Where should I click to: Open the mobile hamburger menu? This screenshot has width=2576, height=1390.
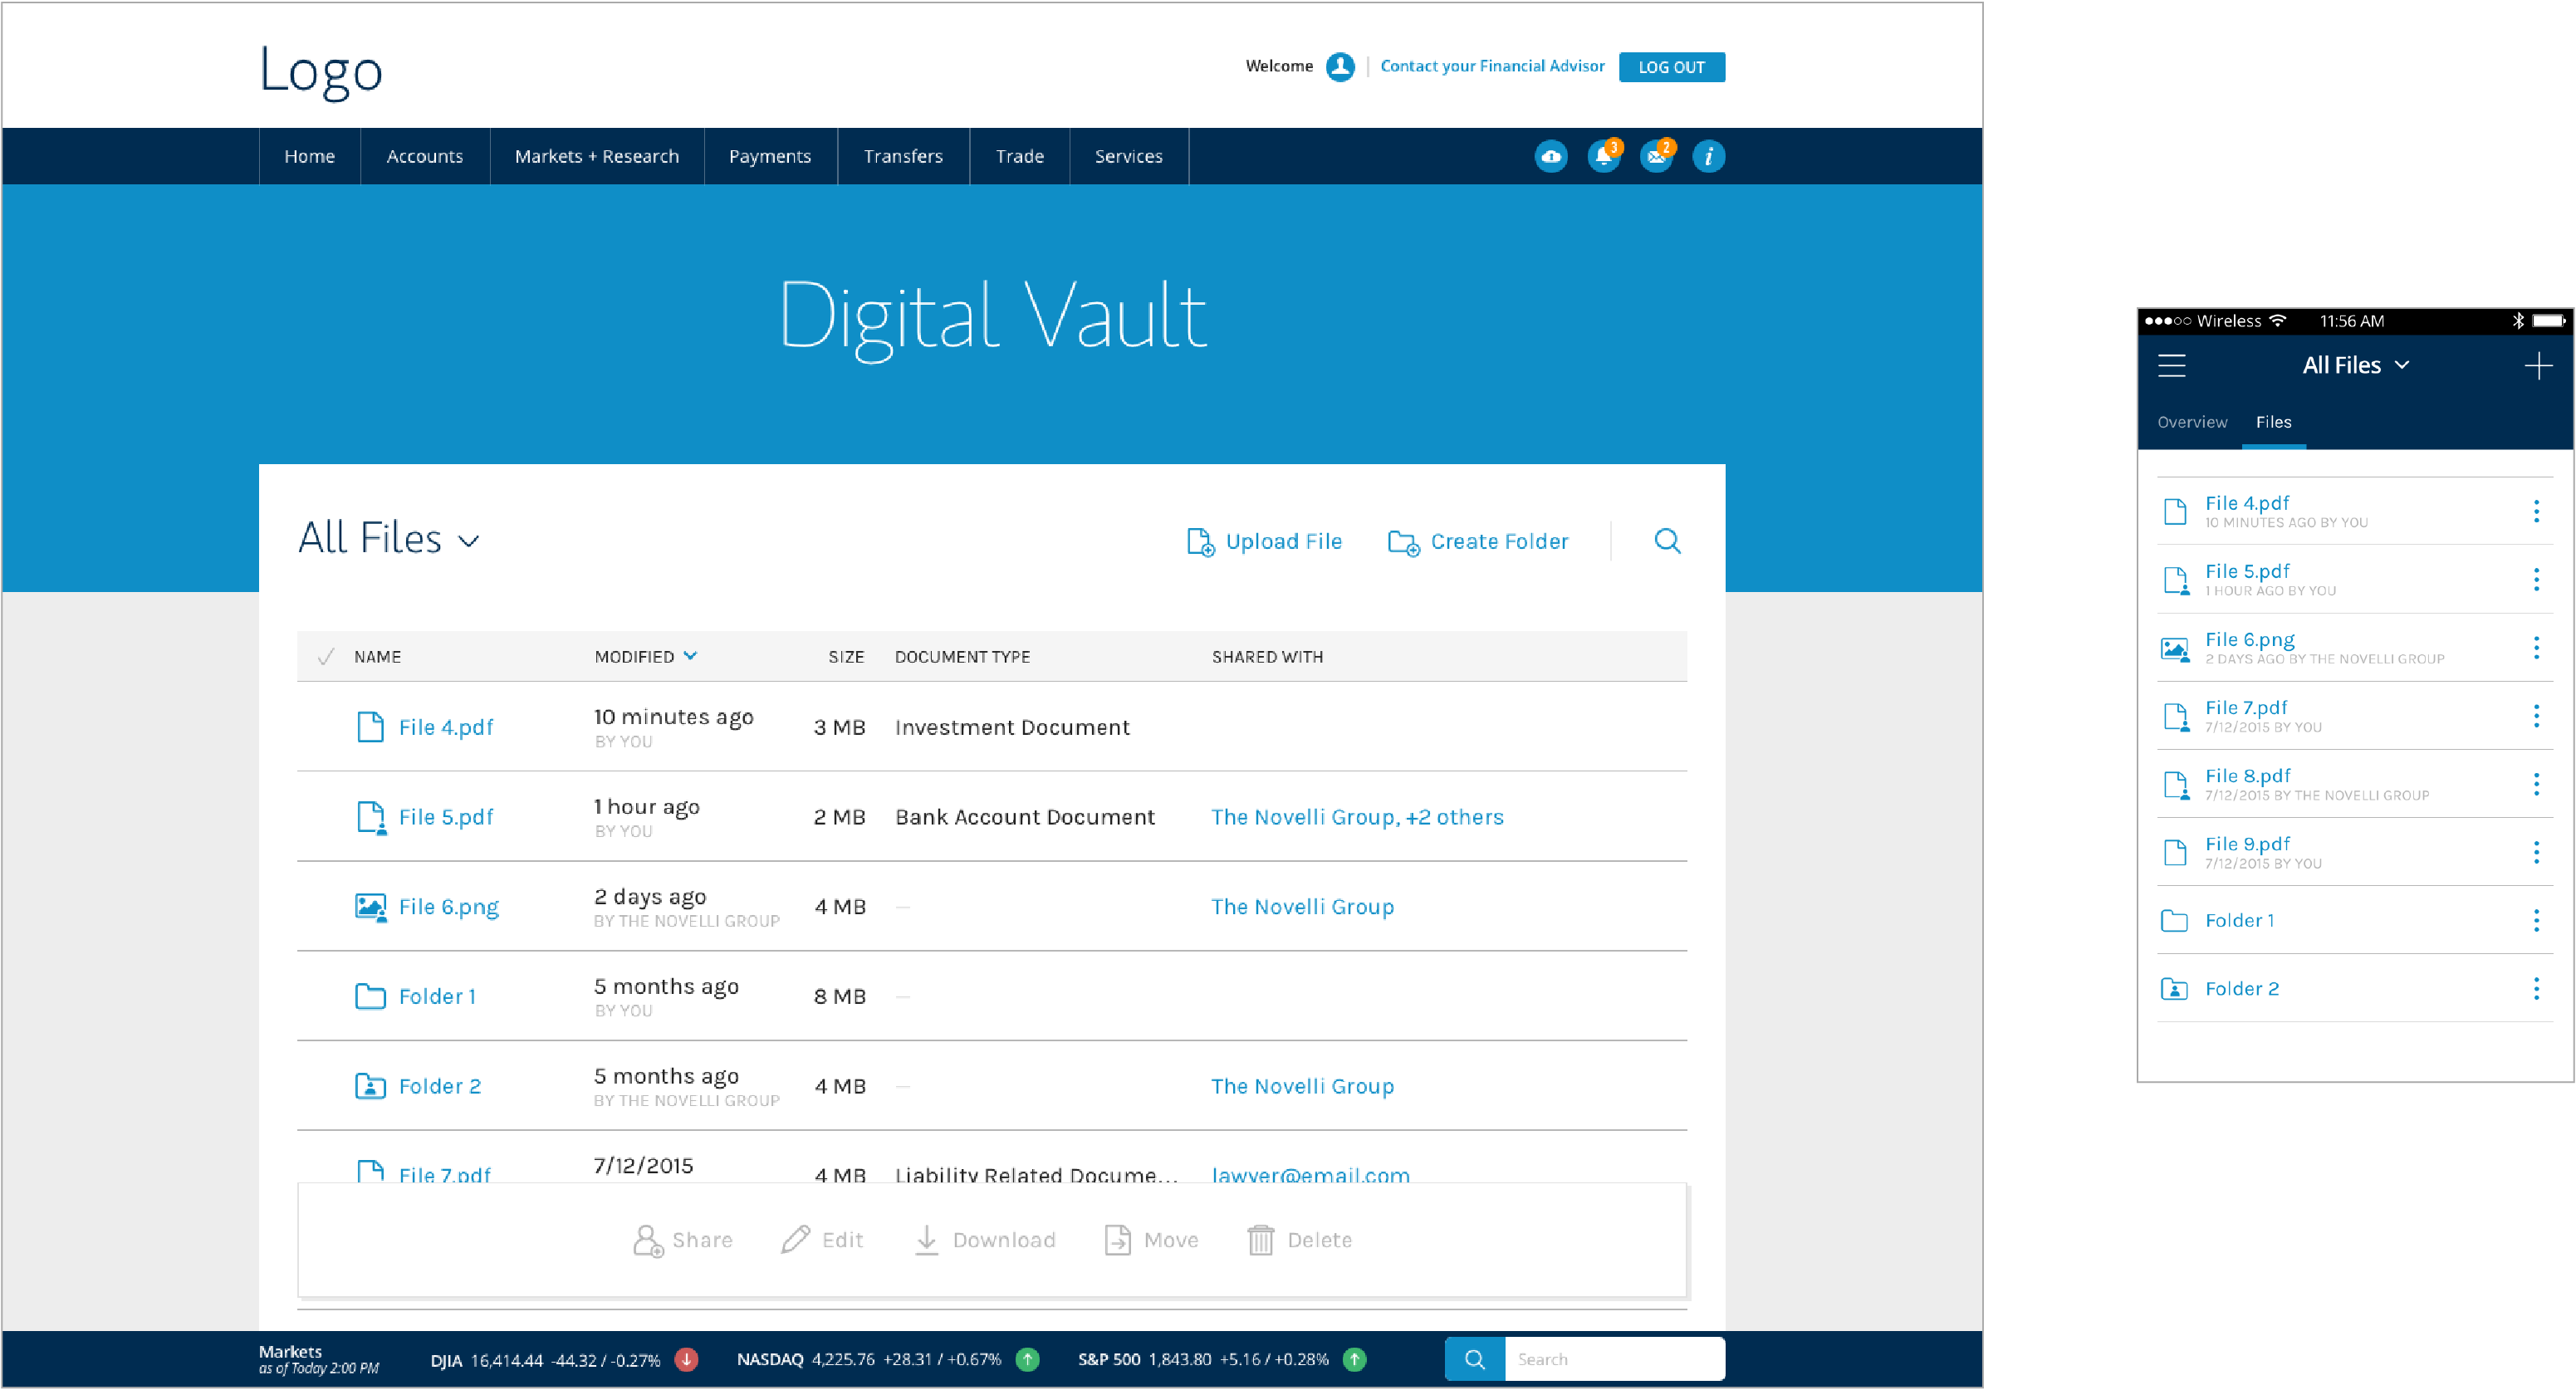point(2171,366)
